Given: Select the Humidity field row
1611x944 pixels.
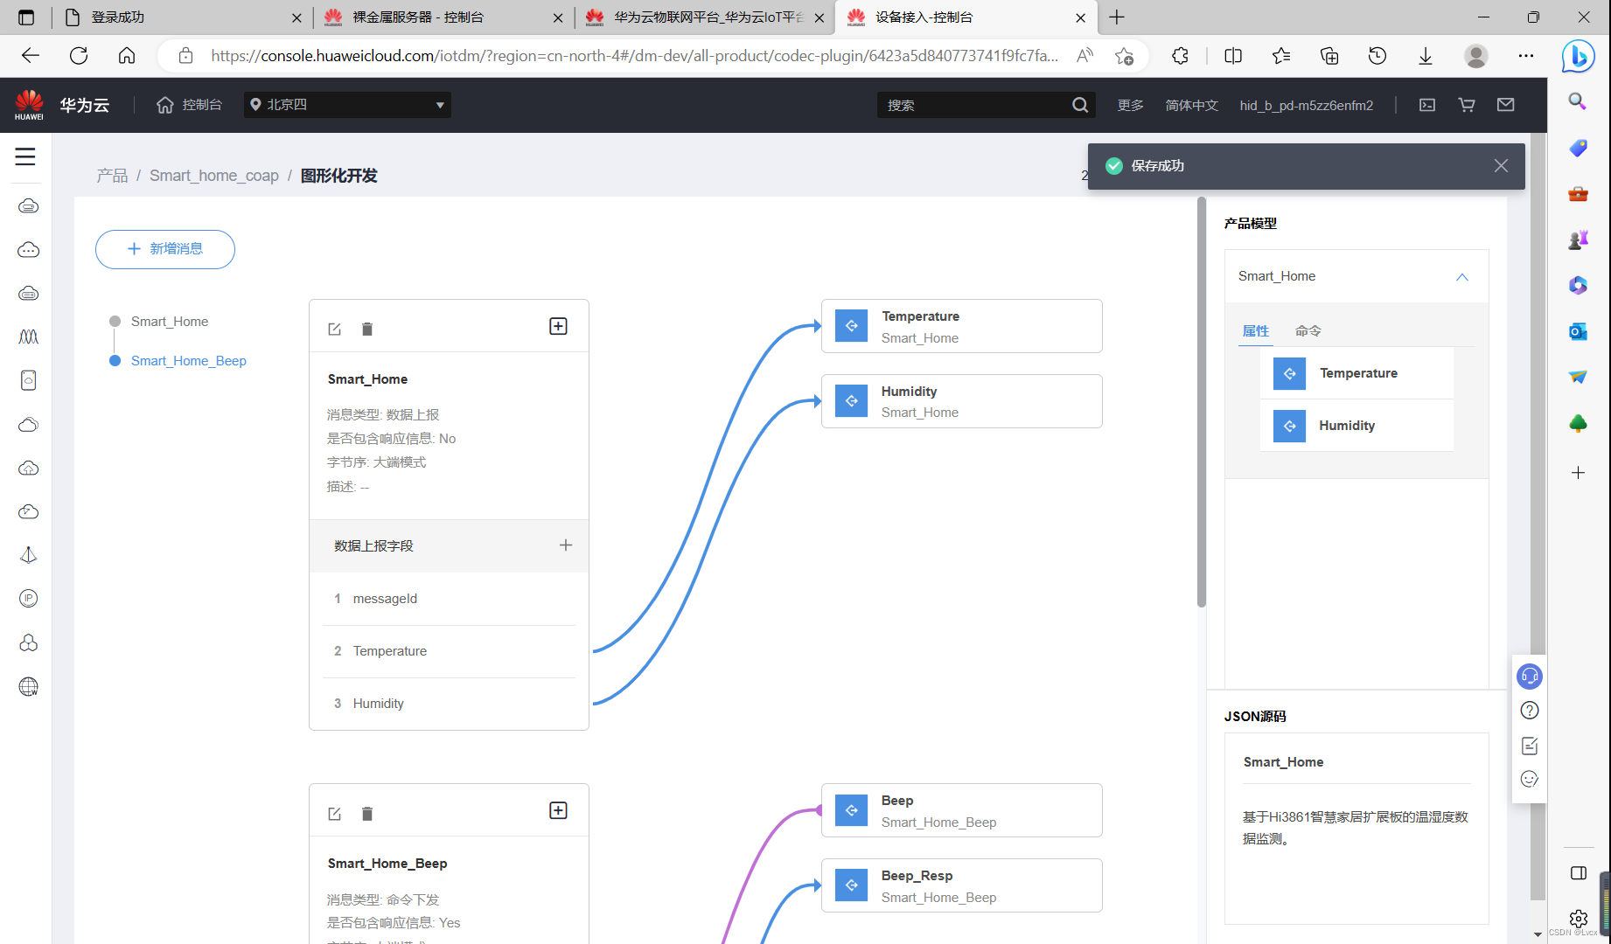Looking at the screenshot, I should tap(449, 704).
